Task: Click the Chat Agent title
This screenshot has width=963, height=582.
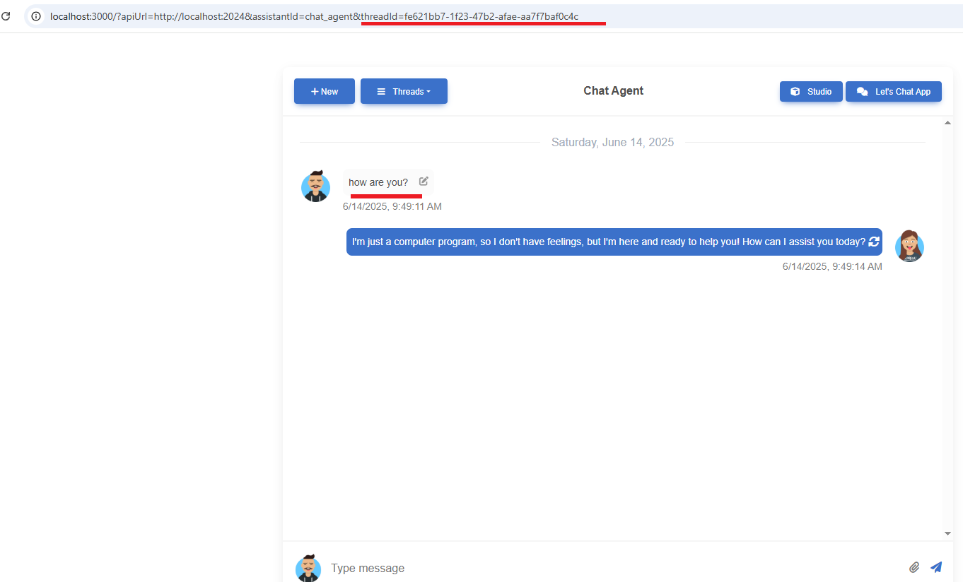Action: pyautogui.click(x=614, y=90)
